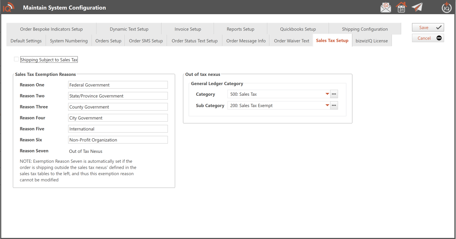
Task: Click the Cancel button
Action: [428, 38]
